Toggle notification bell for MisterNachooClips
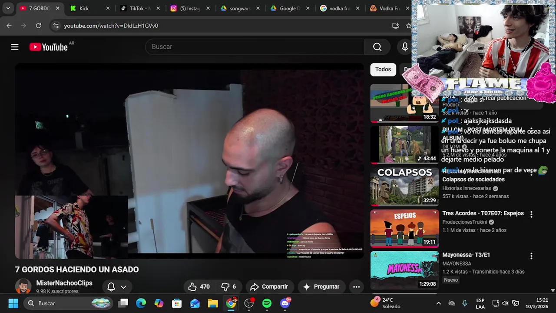The height and width of the screenshot is (313, 556). 111,286
